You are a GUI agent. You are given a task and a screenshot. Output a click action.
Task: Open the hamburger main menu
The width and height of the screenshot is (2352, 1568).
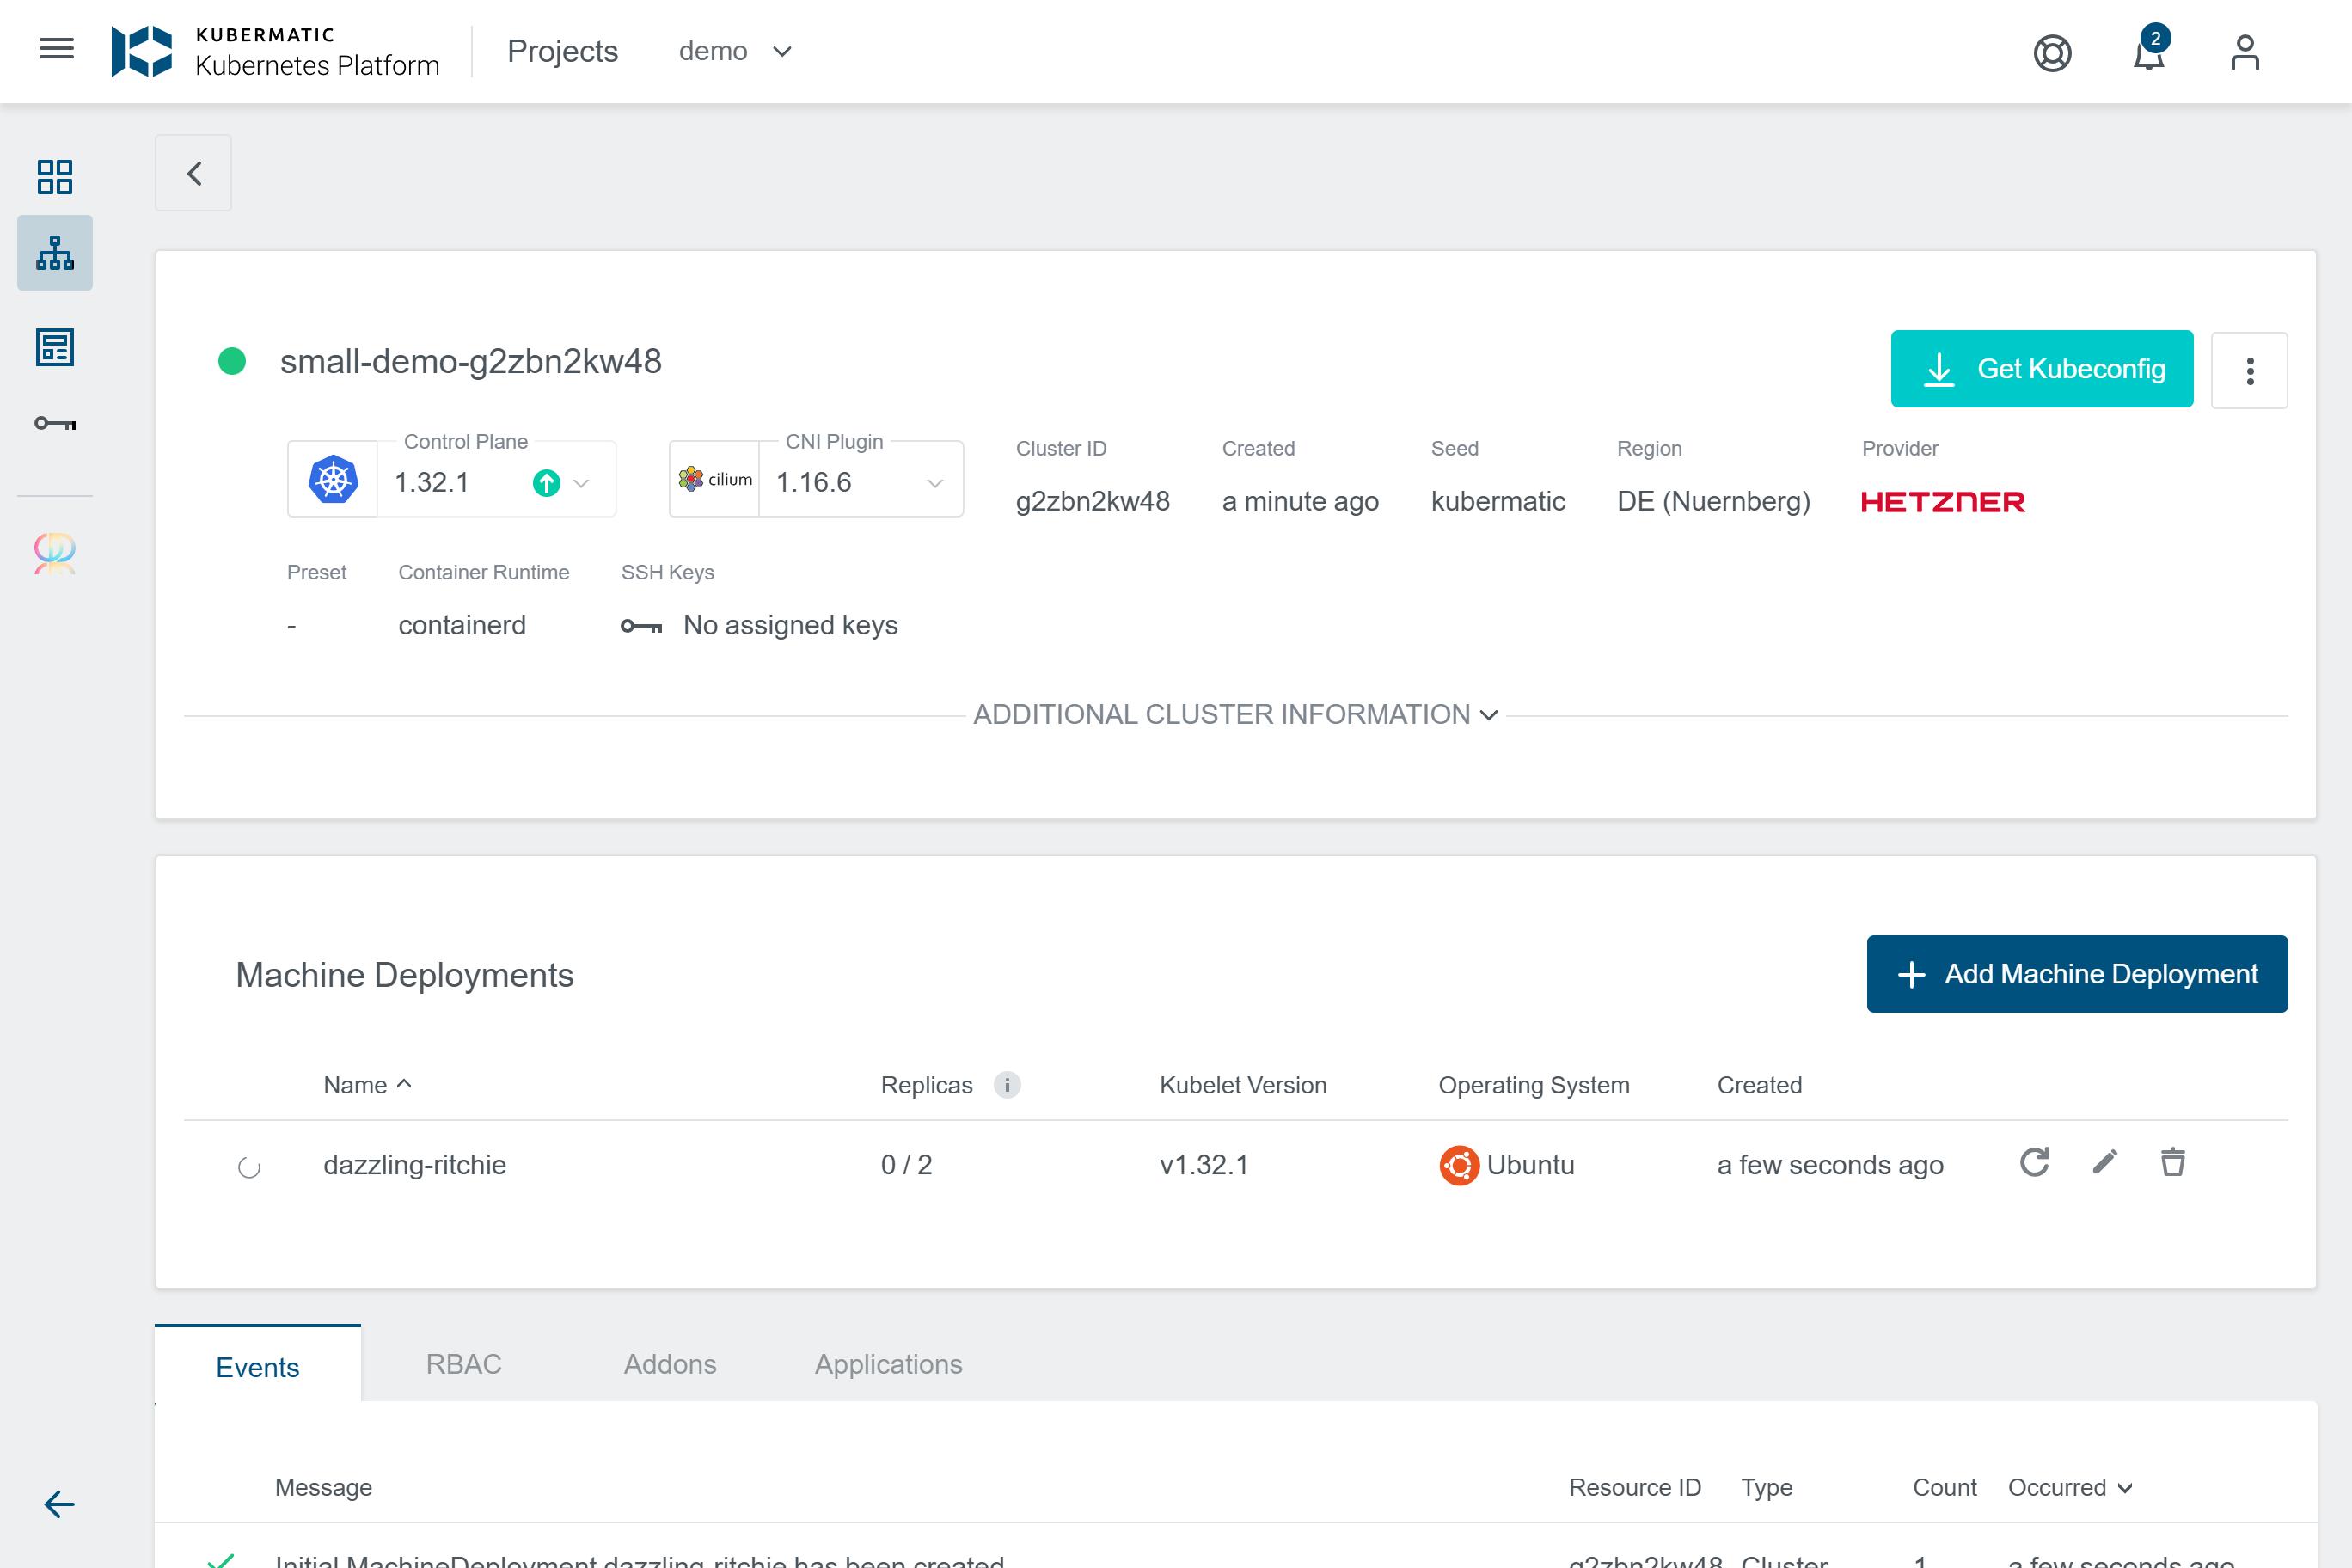tap(56, 49)
